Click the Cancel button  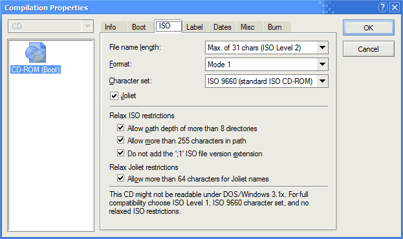coord(368,49)
